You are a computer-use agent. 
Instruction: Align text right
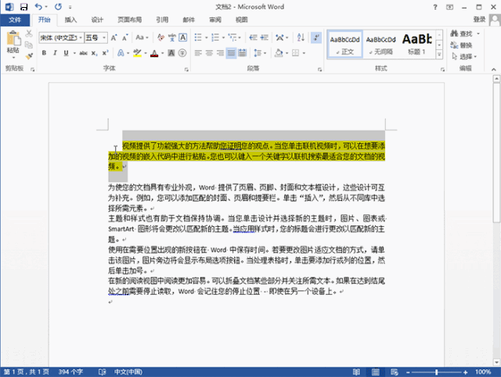(x=220, y=53)
